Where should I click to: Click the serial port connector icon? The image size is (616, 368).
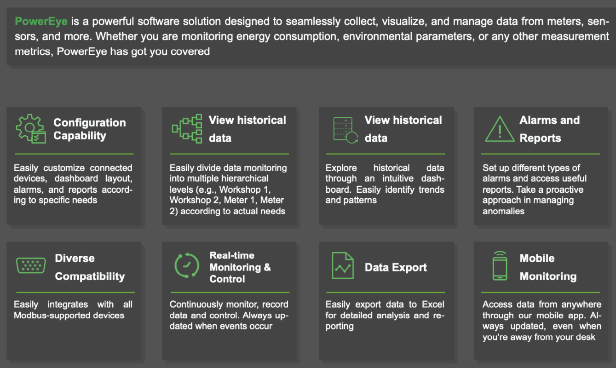click(x=31, y=266)
